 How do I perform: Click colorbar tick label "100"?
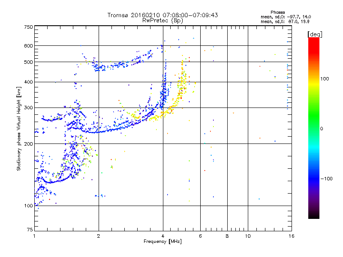tap(325, 79)
